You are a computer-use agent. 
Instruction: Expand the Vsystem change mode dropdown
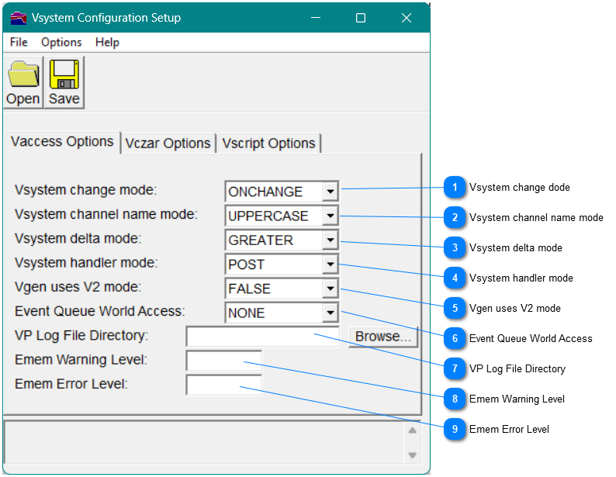point(330,192)
